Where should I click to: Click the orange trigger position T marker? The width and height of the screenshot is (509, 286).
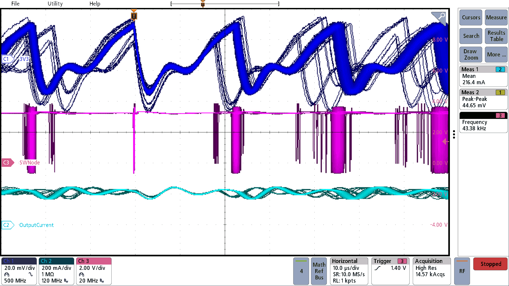[134, 16]
